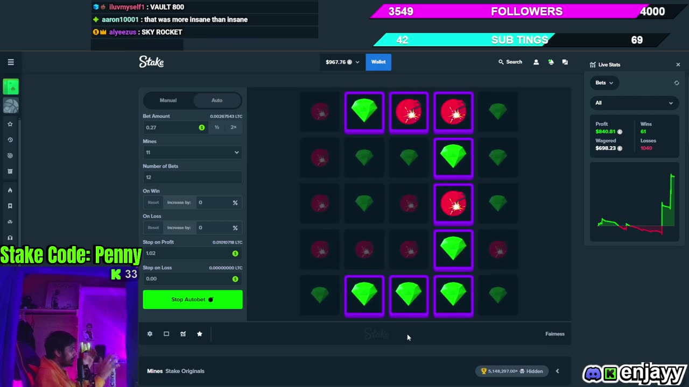Select Reset option under On Win
This screenshot has width=689, height=387.
point(153,203)
